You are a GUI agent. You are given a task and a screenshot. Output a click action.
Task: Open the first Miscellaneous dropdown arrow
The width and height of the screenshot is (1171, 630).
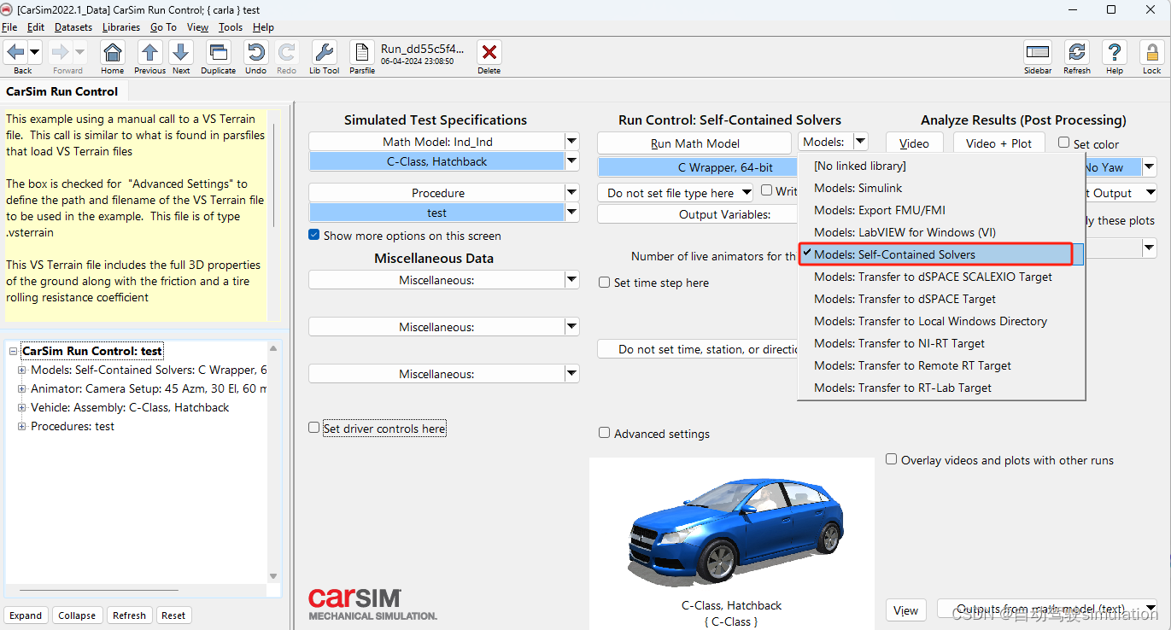[x=571, y=280]
